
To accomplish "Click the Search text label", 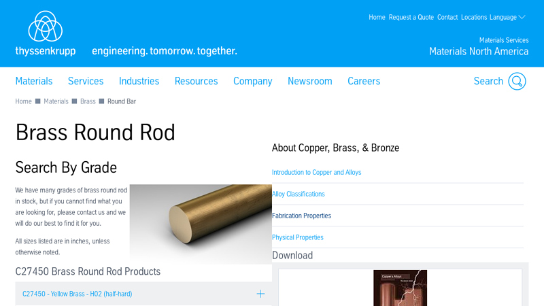I will tap(488, 81).
